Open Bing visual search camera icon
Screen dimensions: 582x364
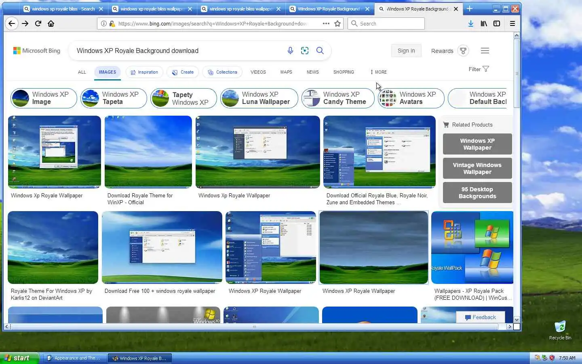click(x=305, y=51)
